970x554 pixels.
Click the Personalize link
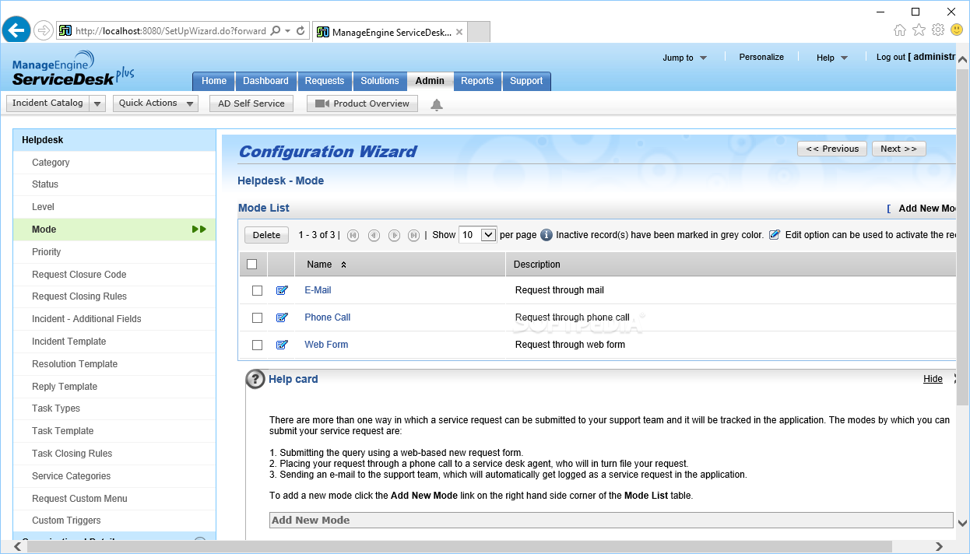pyautogui.click(x=761, y=57)
